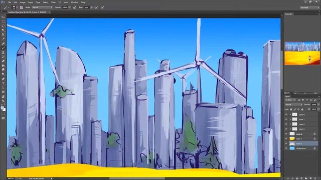This screenshot has width=321, height=180.
Task: Expand the Flow slider arrow
Action: [91, 7]
